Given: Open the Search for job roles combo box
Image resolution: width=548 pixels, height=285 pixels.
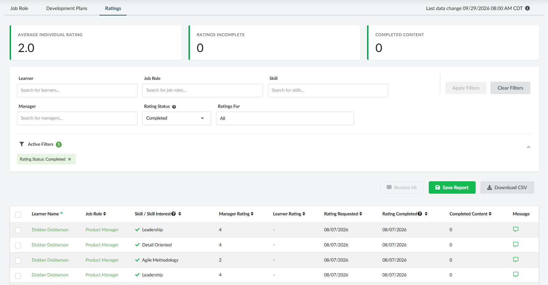Looking at the screenshot, I should point(203,90).
